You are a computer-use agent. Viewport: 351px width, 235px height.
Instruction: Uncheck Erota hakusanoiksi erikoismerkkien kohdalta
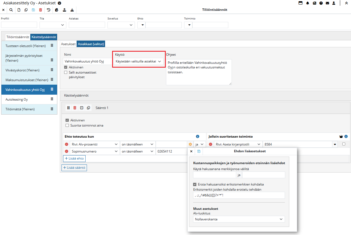pyautogui.click(x=195, y=184)
